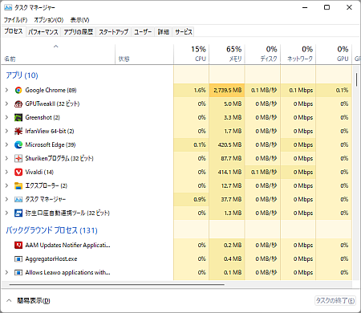Sort by the GPU column header
Screen dimensions: 361x313
pyautogui.click(x=334, y=55)
